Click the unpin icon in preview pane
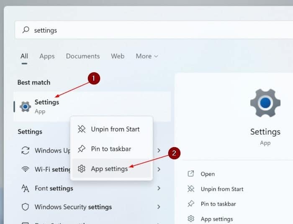Viewport: 293px width, 224px height. 191,189
